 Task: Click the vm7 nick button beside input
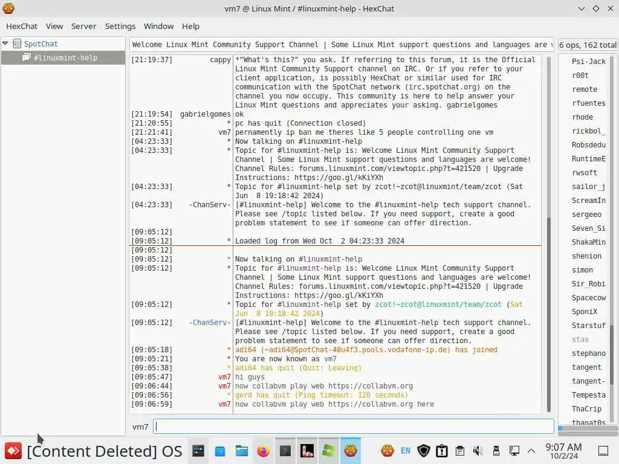click(140, 427)
